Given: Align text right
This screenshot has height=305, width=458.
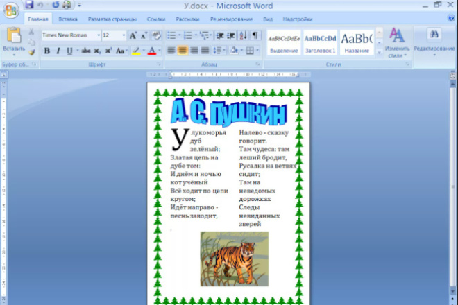Looking at the screenshot, I should pyautogui.click(x=194, y=51).
